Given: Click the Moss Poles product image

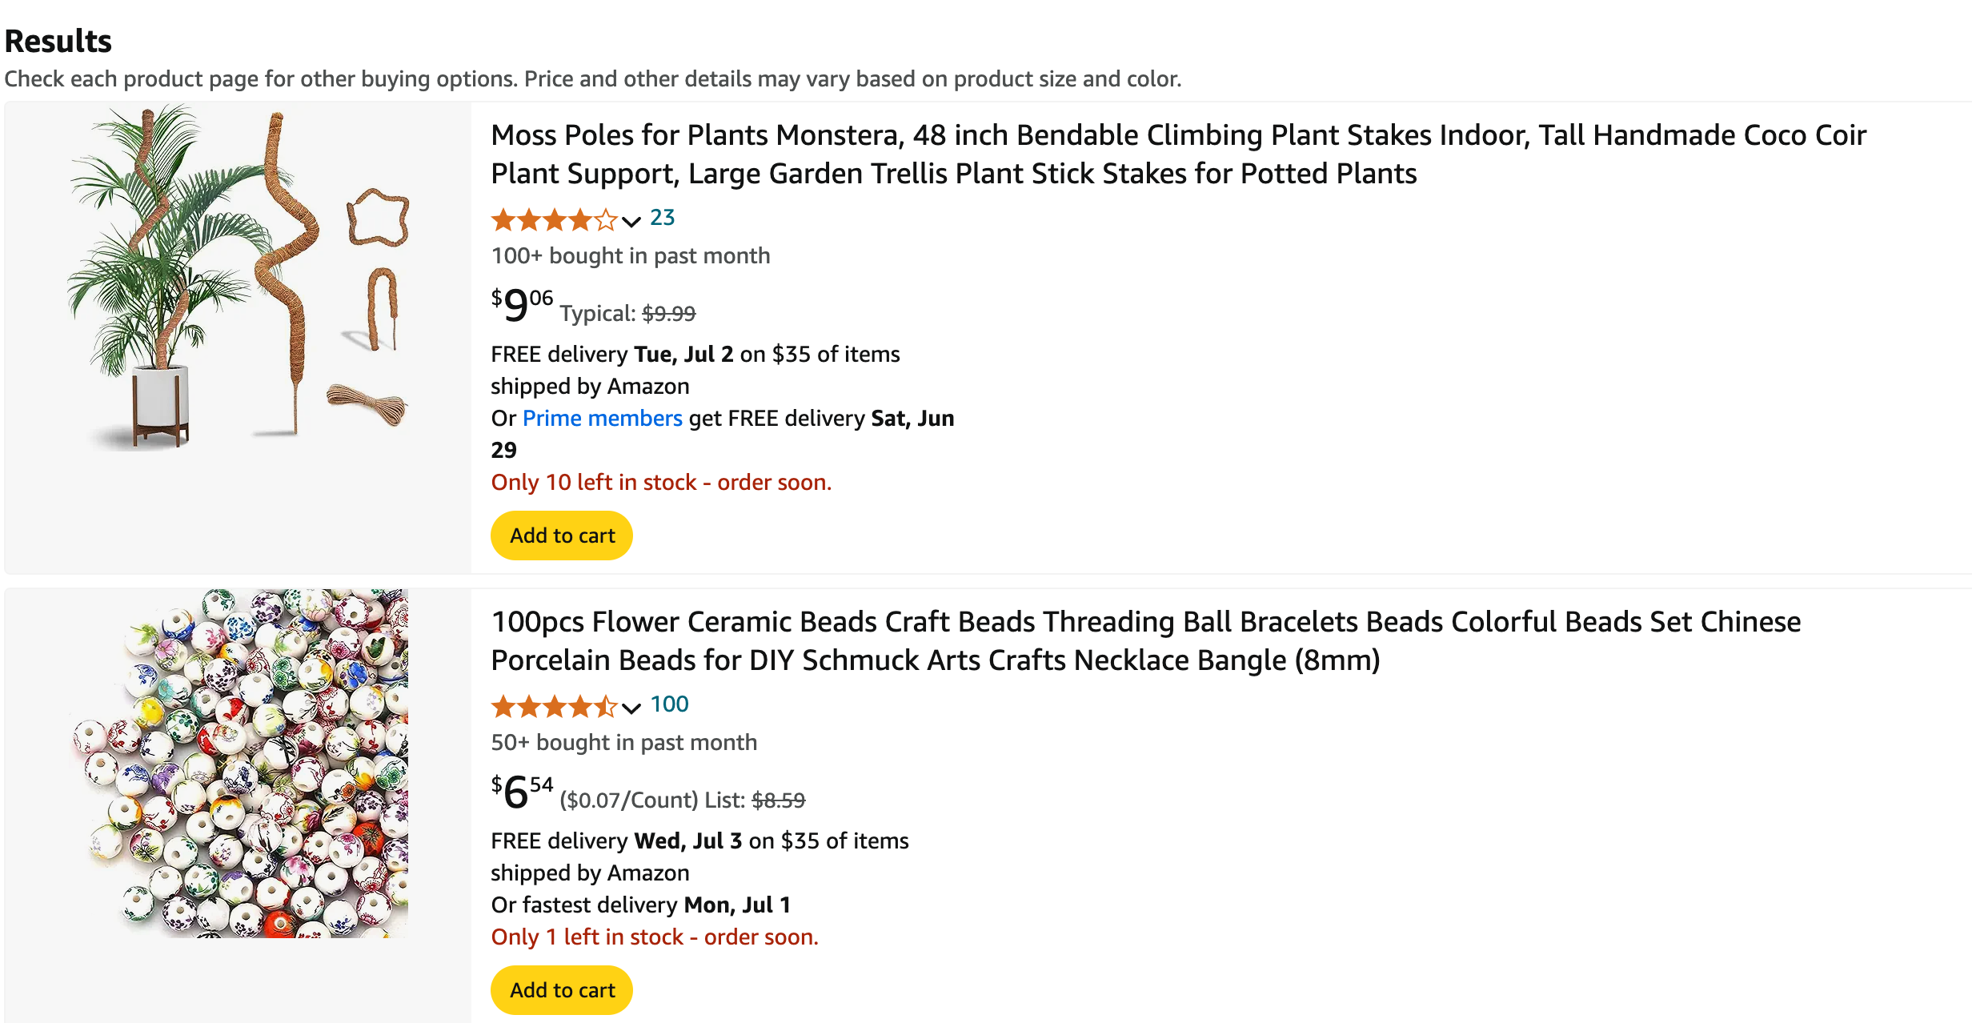Looking at the screenshot, I should 238,276.
